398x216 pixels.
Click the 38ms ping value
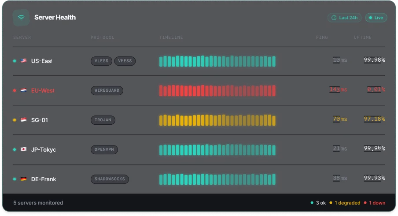[x=340, y=178]
